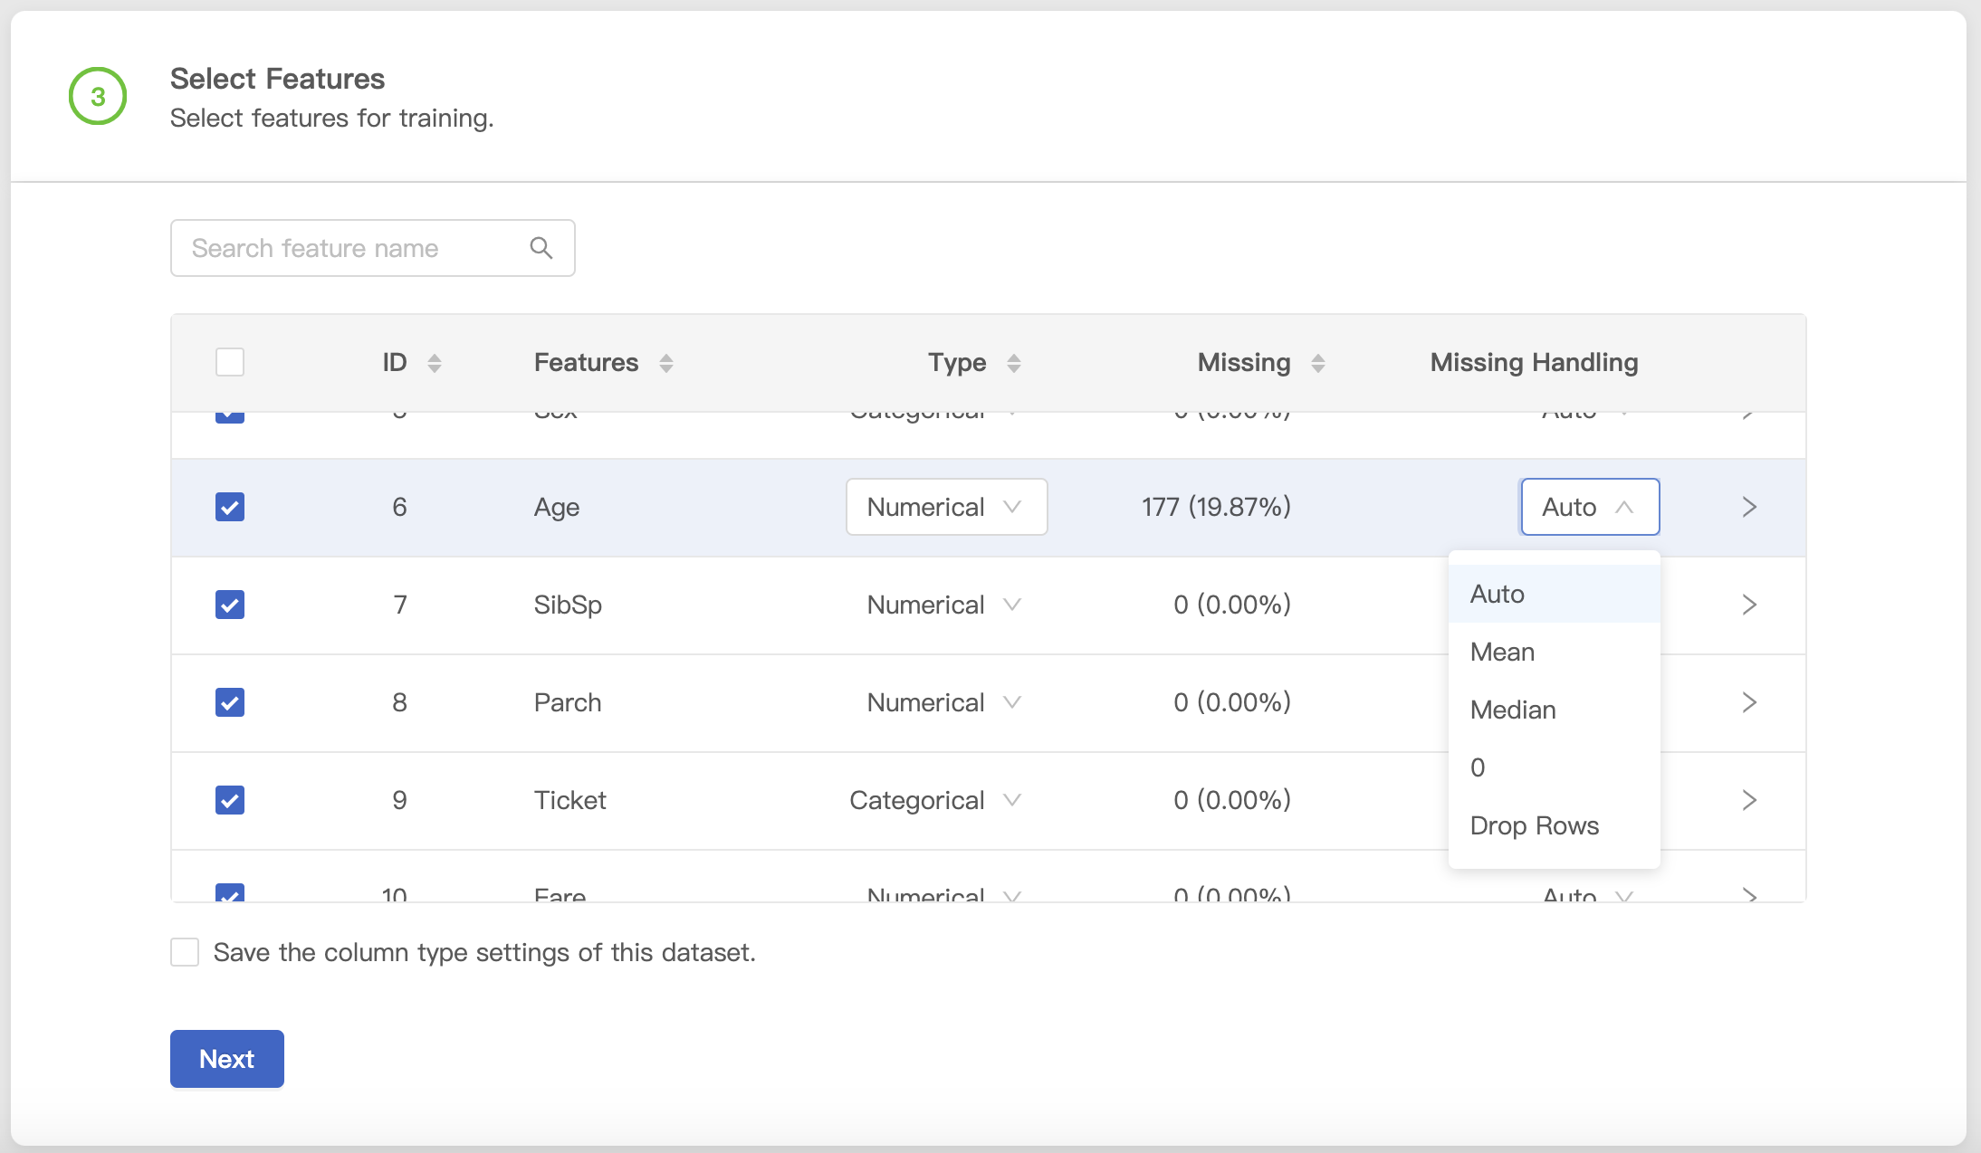Enable save column type settings checkbox
The width and height of the screenshot is (1981, 1153).
pyautogui.click(x=185, y=952)
